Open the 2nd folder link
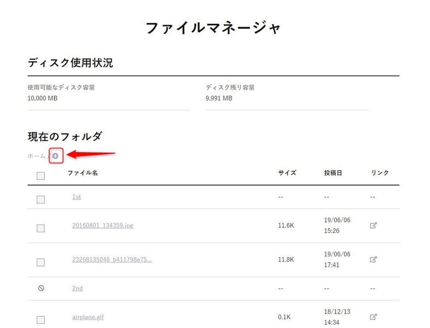The width and height of the screenshot is (430, 328). point(77,288)
